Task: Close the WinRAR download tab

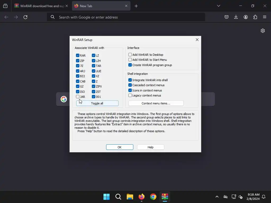Action: 67,6
